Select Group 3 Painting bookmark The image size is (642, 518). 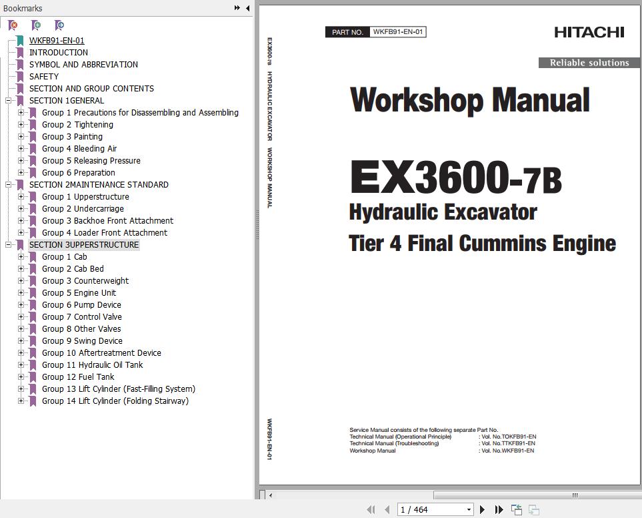(x=72, y=136)
